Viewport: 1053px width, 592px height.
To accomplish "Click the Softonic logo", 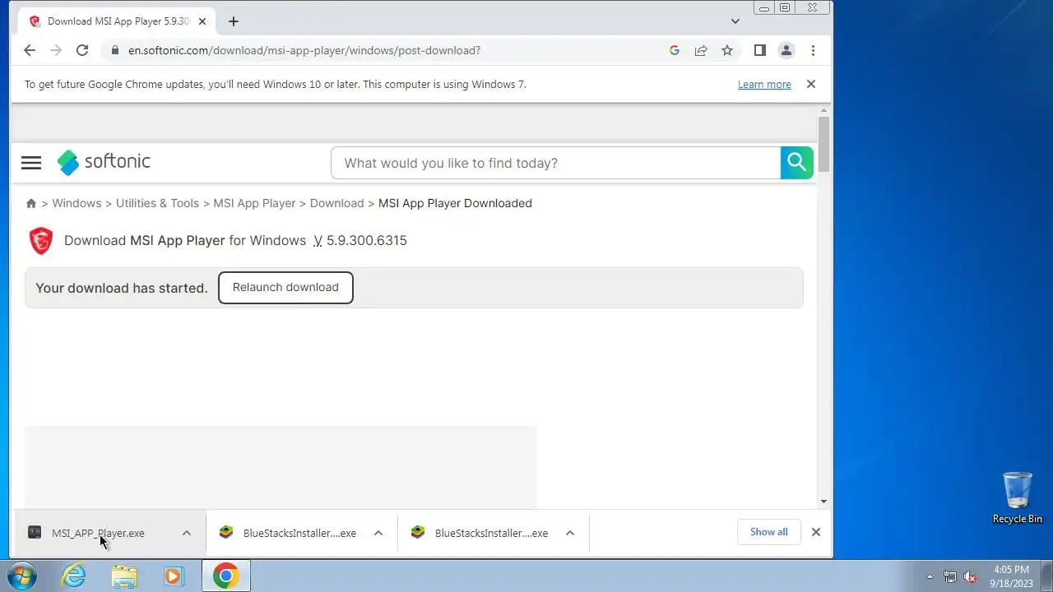I will click(104, 162).
